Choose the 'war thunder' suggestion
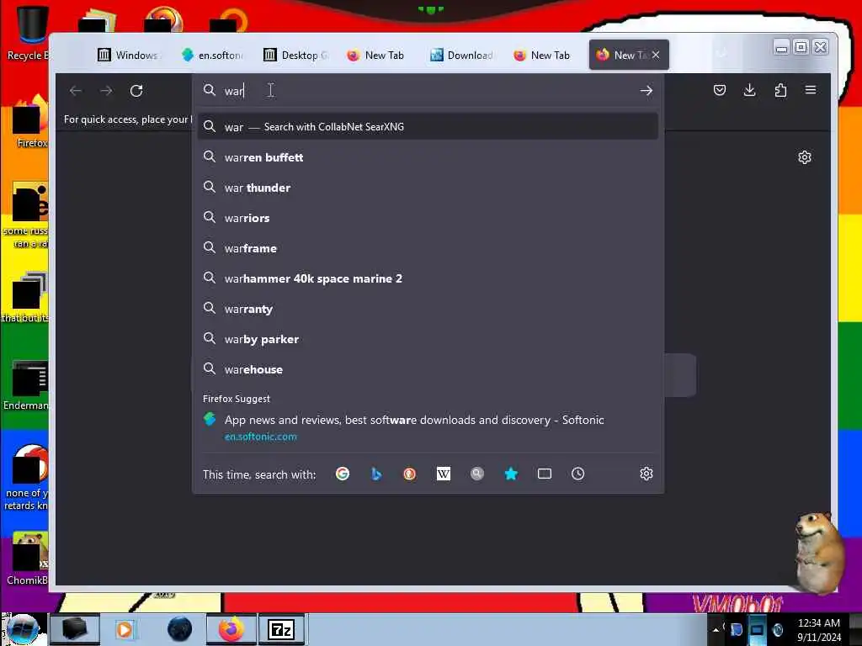This screenshot has height=646, width=862. coord(428,188)
